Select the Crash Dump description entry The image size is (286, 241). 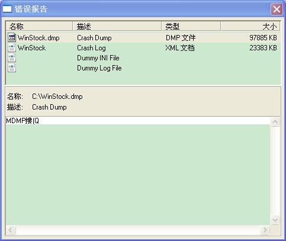(94, 38)
